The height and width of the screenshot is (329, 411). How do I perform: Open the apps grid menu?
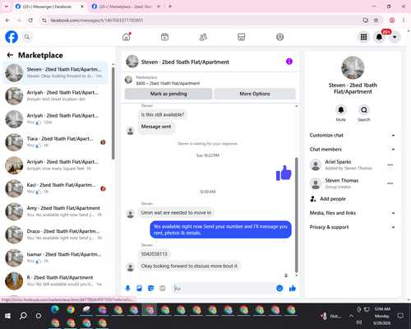(363, 37)
